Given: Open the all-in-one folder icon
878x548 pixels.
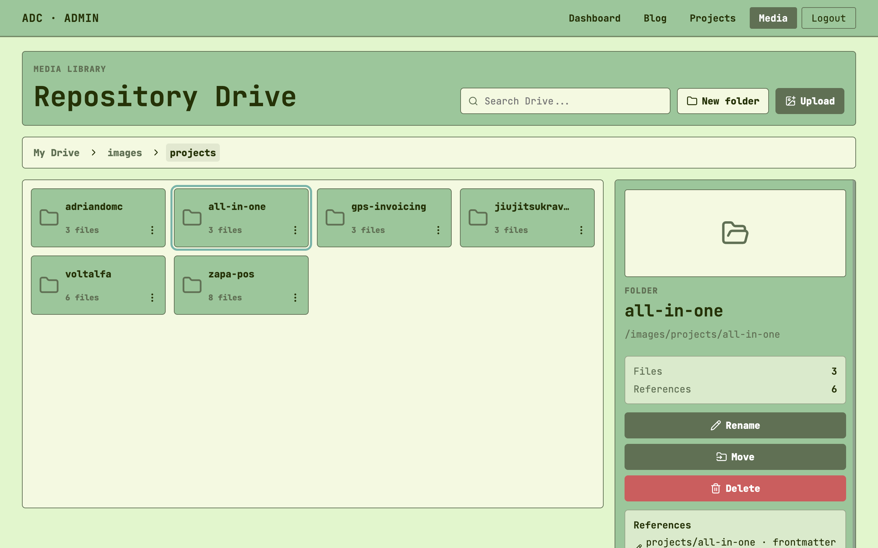Looking at the screenshot, I should (x=192, y=217).
